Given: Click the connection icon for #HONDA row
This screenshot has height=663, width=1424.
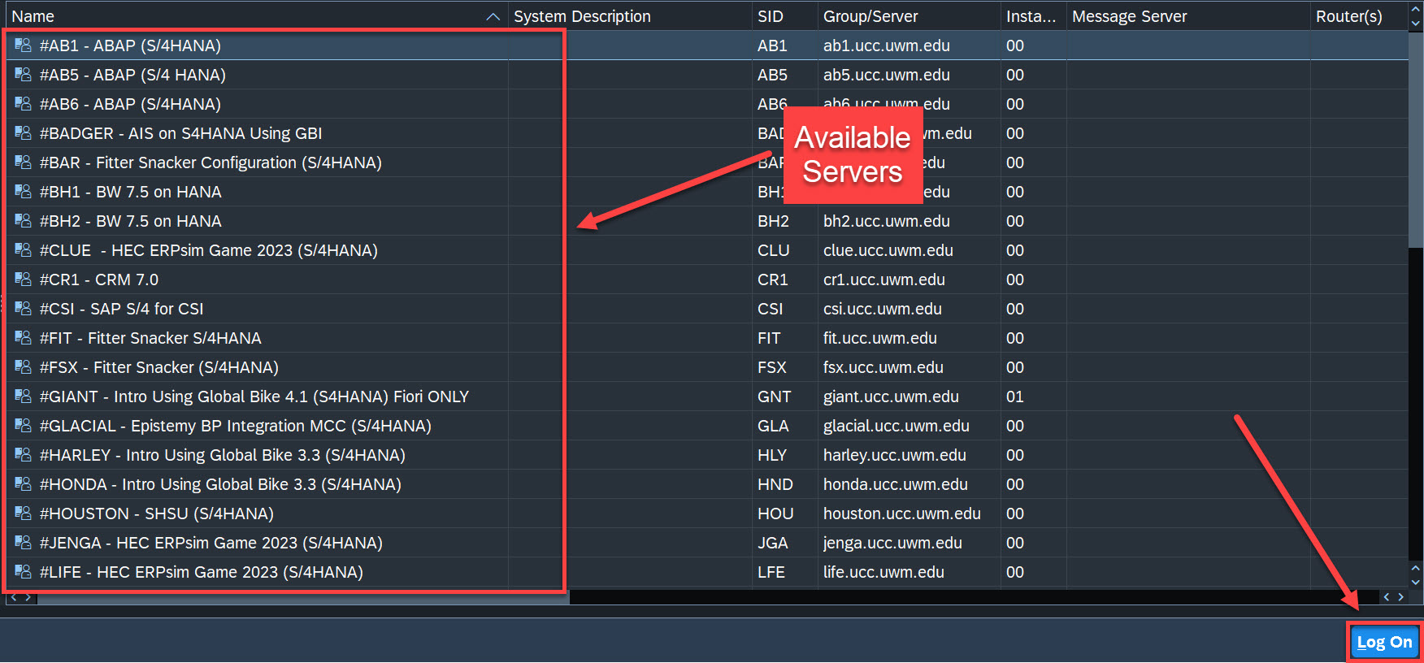Looking at the screenshot, I should [x=23, y=484].
